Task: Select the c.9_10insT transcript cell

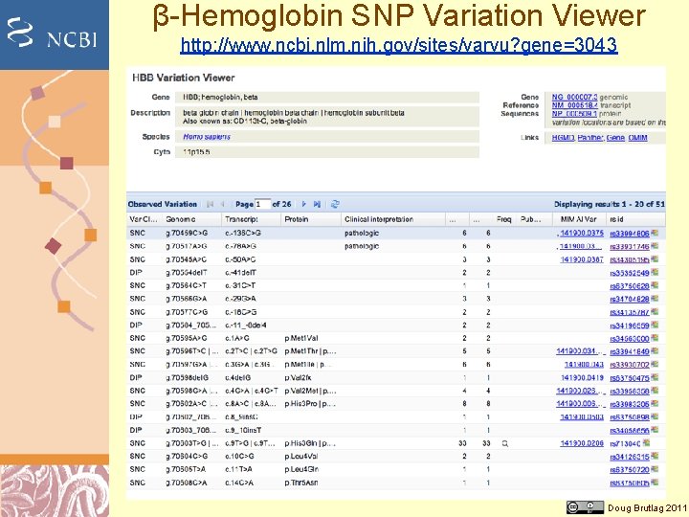Action: tap(243, 430)
